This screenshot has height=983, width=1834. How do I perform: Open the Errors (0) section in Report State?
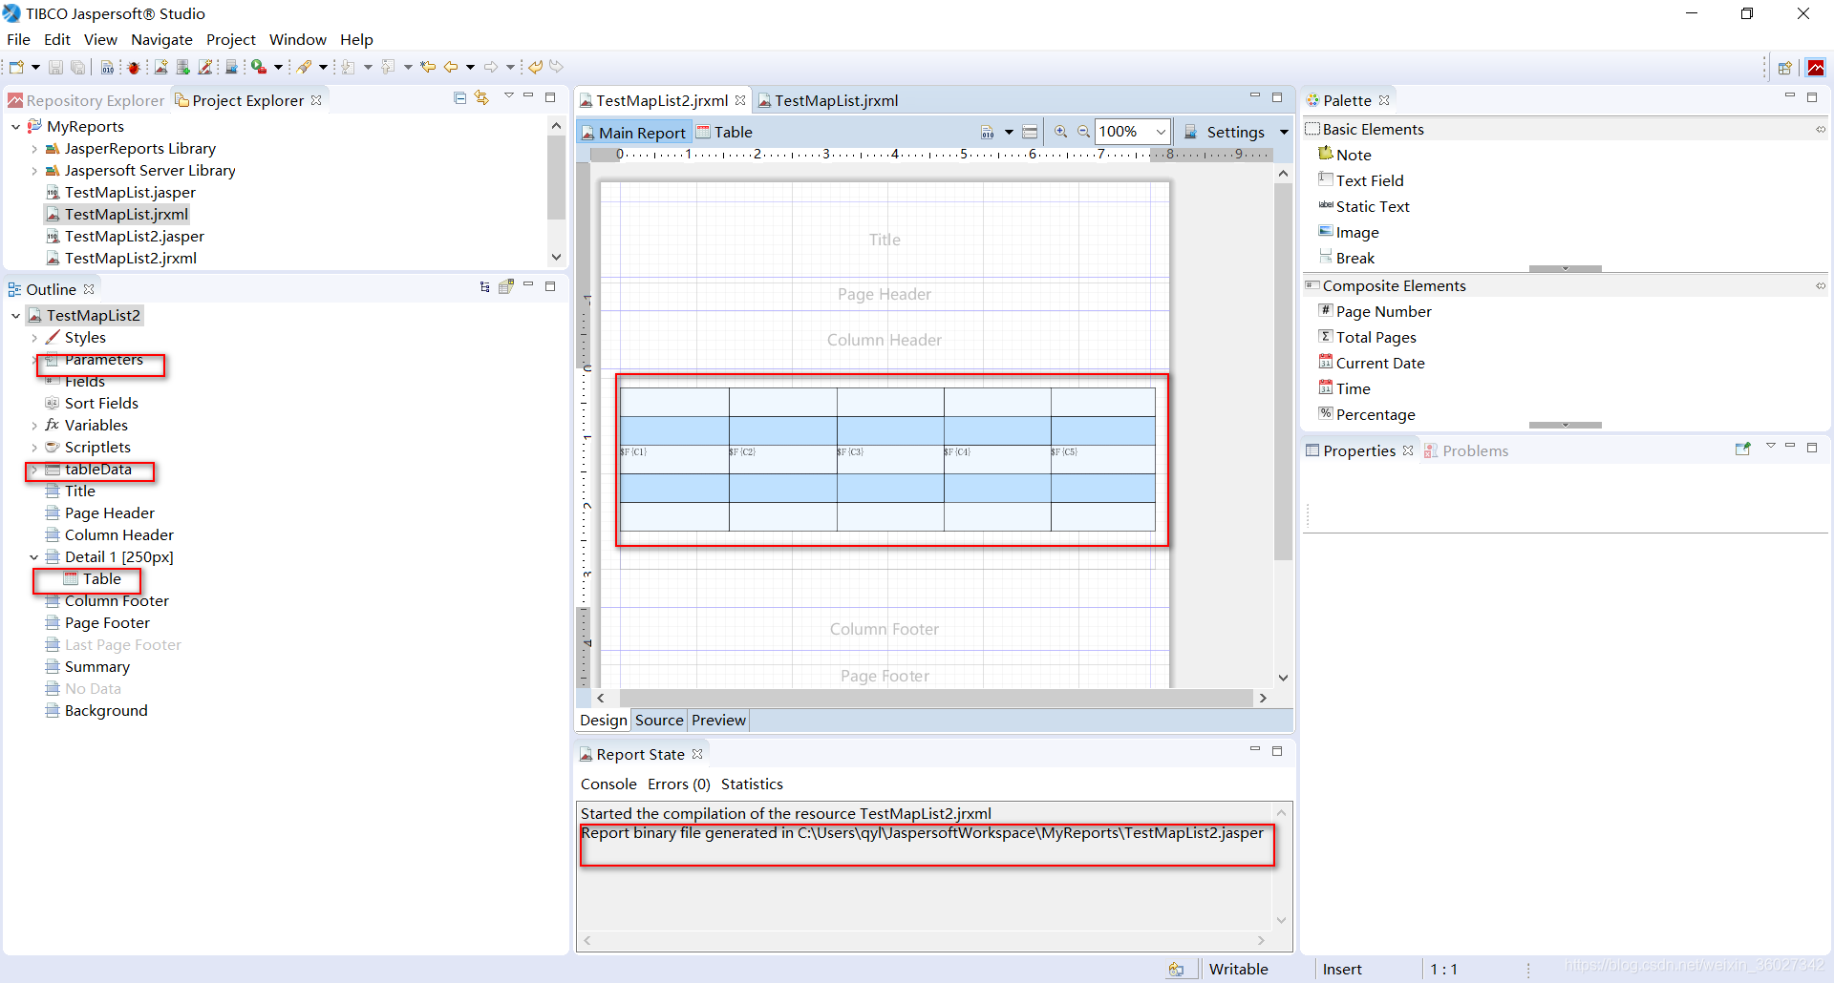coord(678,784)
